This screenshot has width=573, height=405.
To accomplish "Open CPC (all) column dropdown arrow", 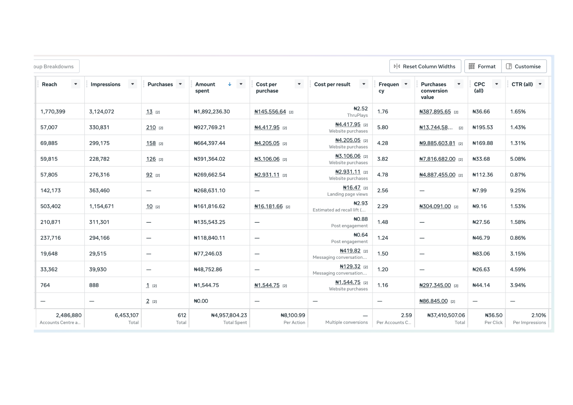I will [x=497, y=84].
